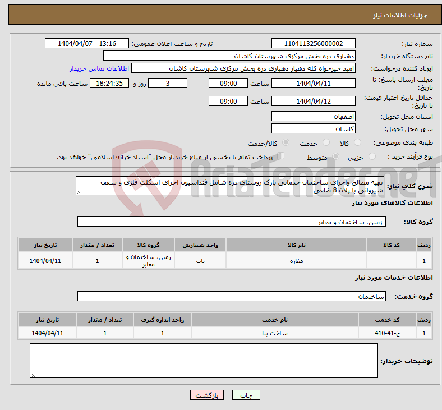
Task: Click the واحد شمارش column header
Action: (200, 245)
